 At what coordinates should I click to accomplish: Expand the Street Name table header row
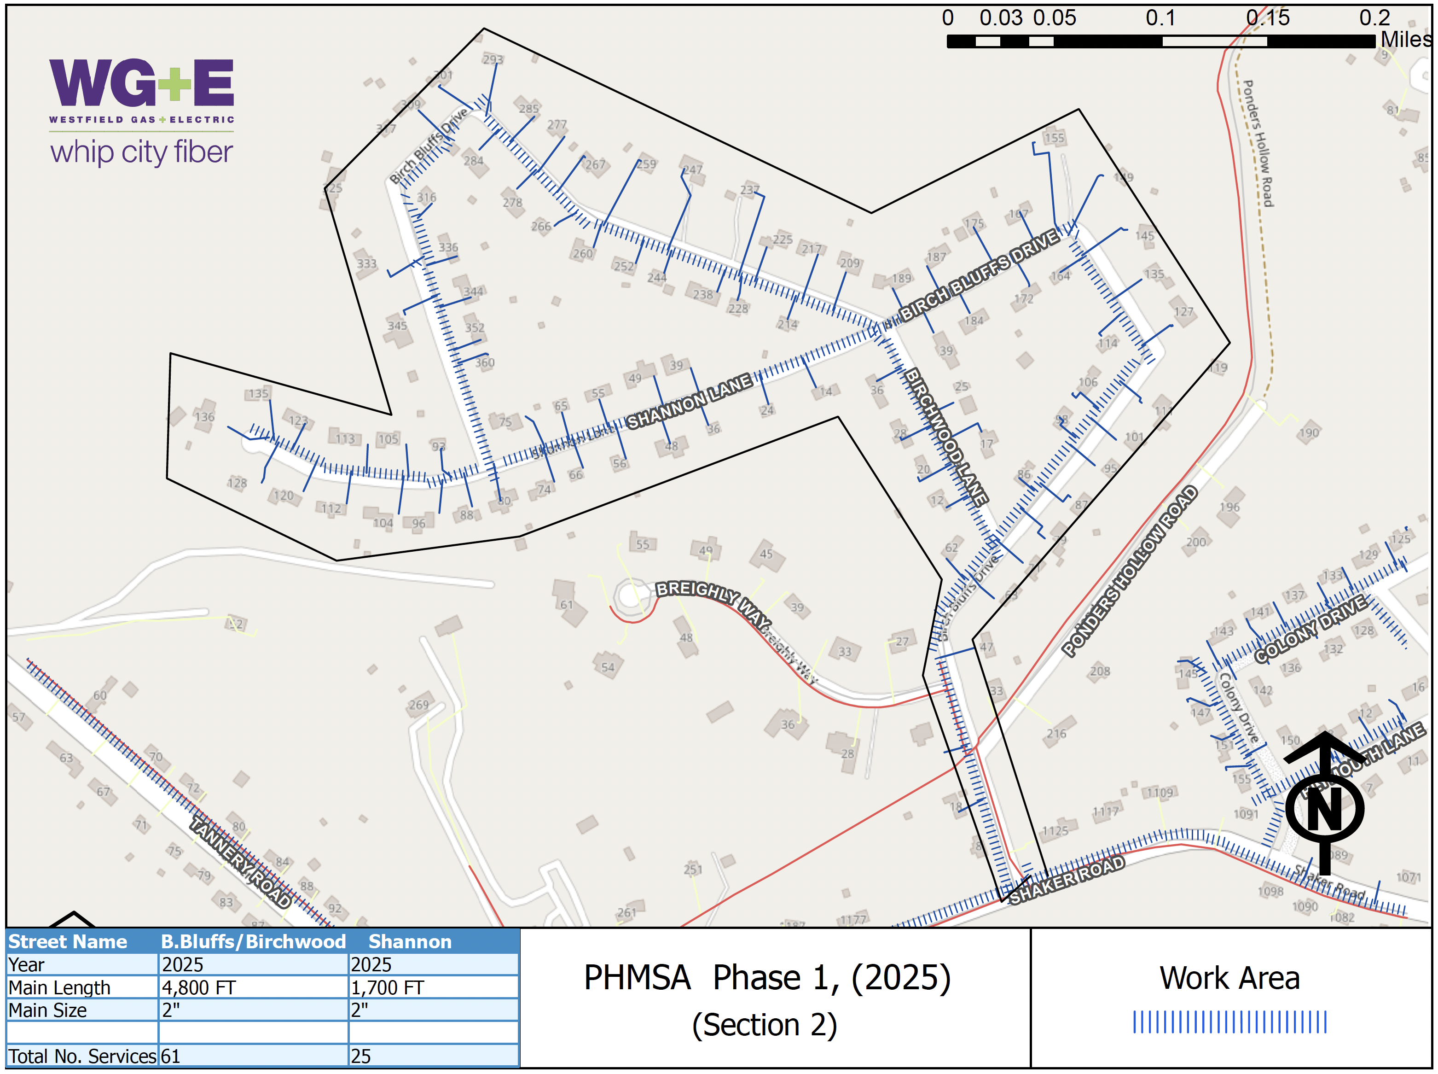tap(67, 942)
